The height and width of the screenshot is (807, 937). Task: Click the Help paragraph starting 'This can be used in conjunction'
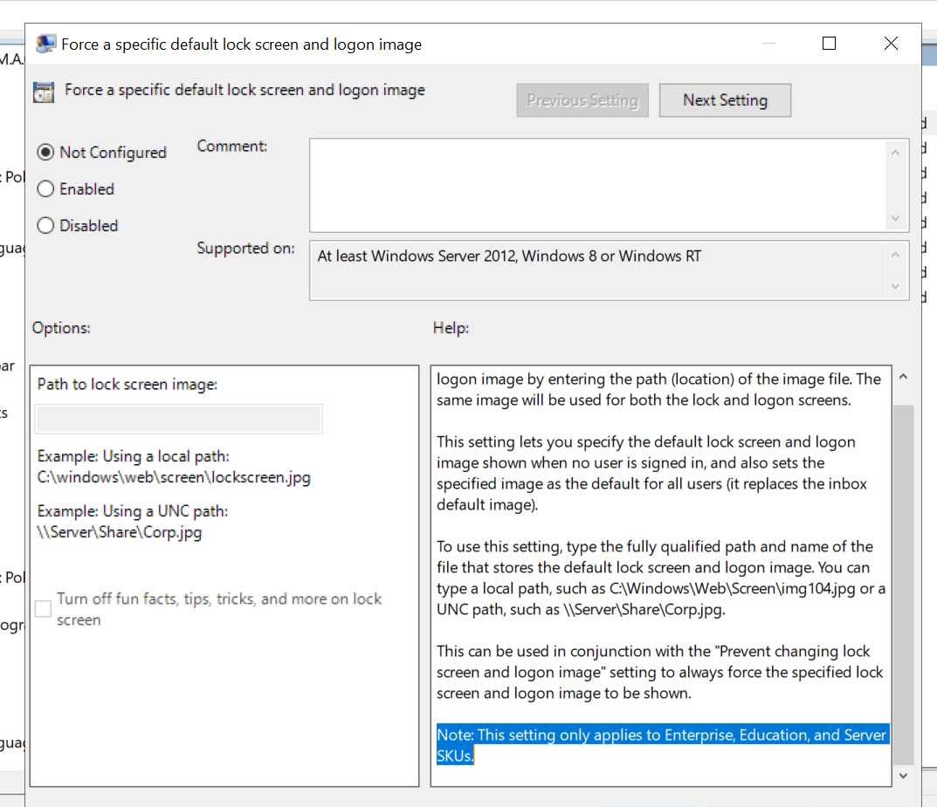659,672
